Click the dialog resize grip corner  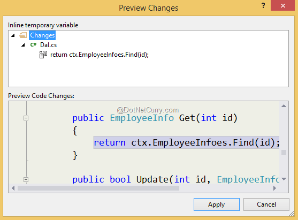point(292,214)
